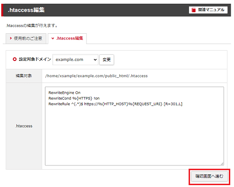Click the dropdown arrow beside example.com
Screen dimensions: 234x187
coord(95,60)
